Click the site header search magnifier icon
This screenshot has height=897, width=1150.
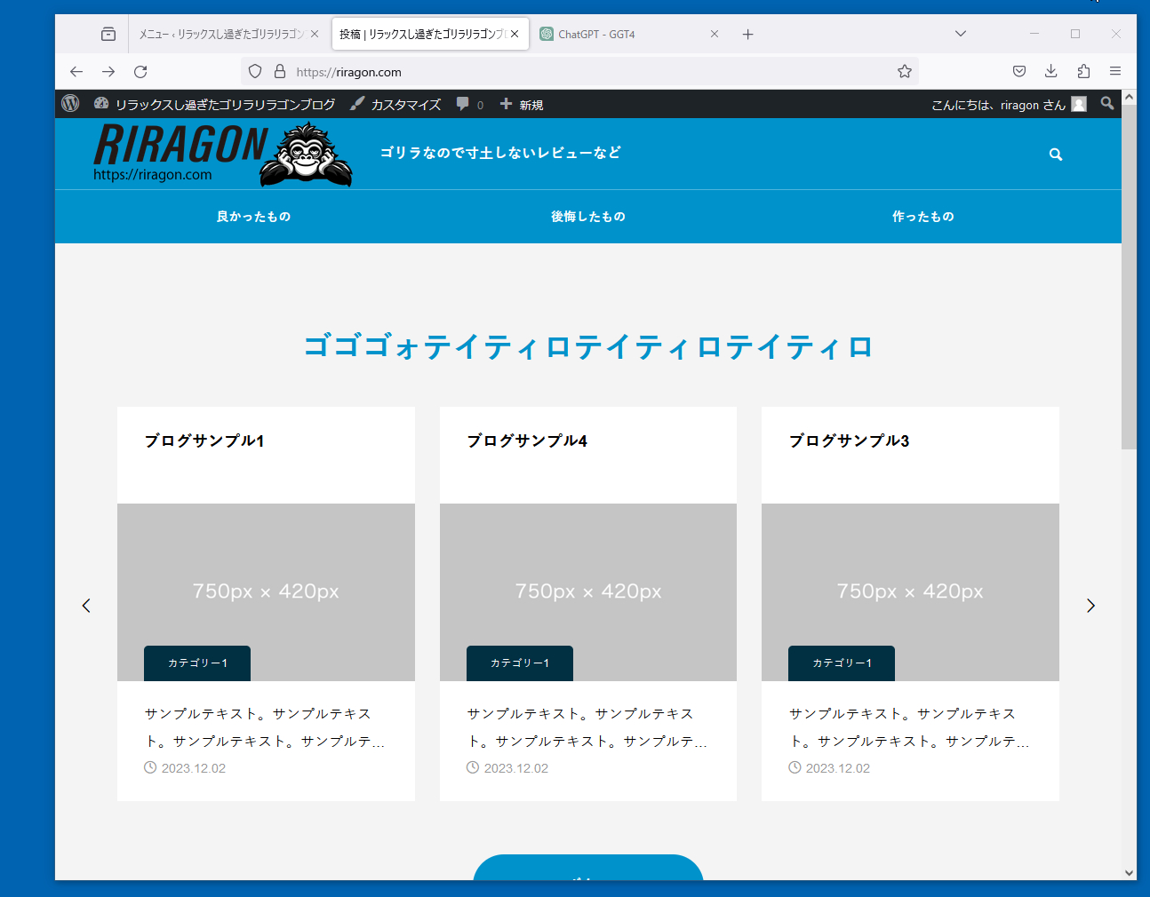1056,155
